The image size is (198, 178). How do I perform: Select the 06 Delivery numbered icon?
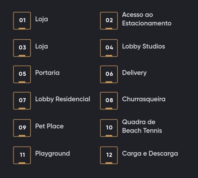pyautogui.click(x=109, y=74)
